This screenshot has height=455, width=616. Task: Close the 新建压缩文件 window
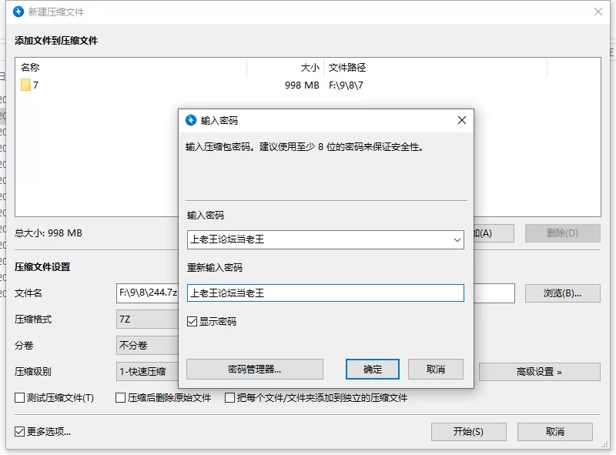598,12
